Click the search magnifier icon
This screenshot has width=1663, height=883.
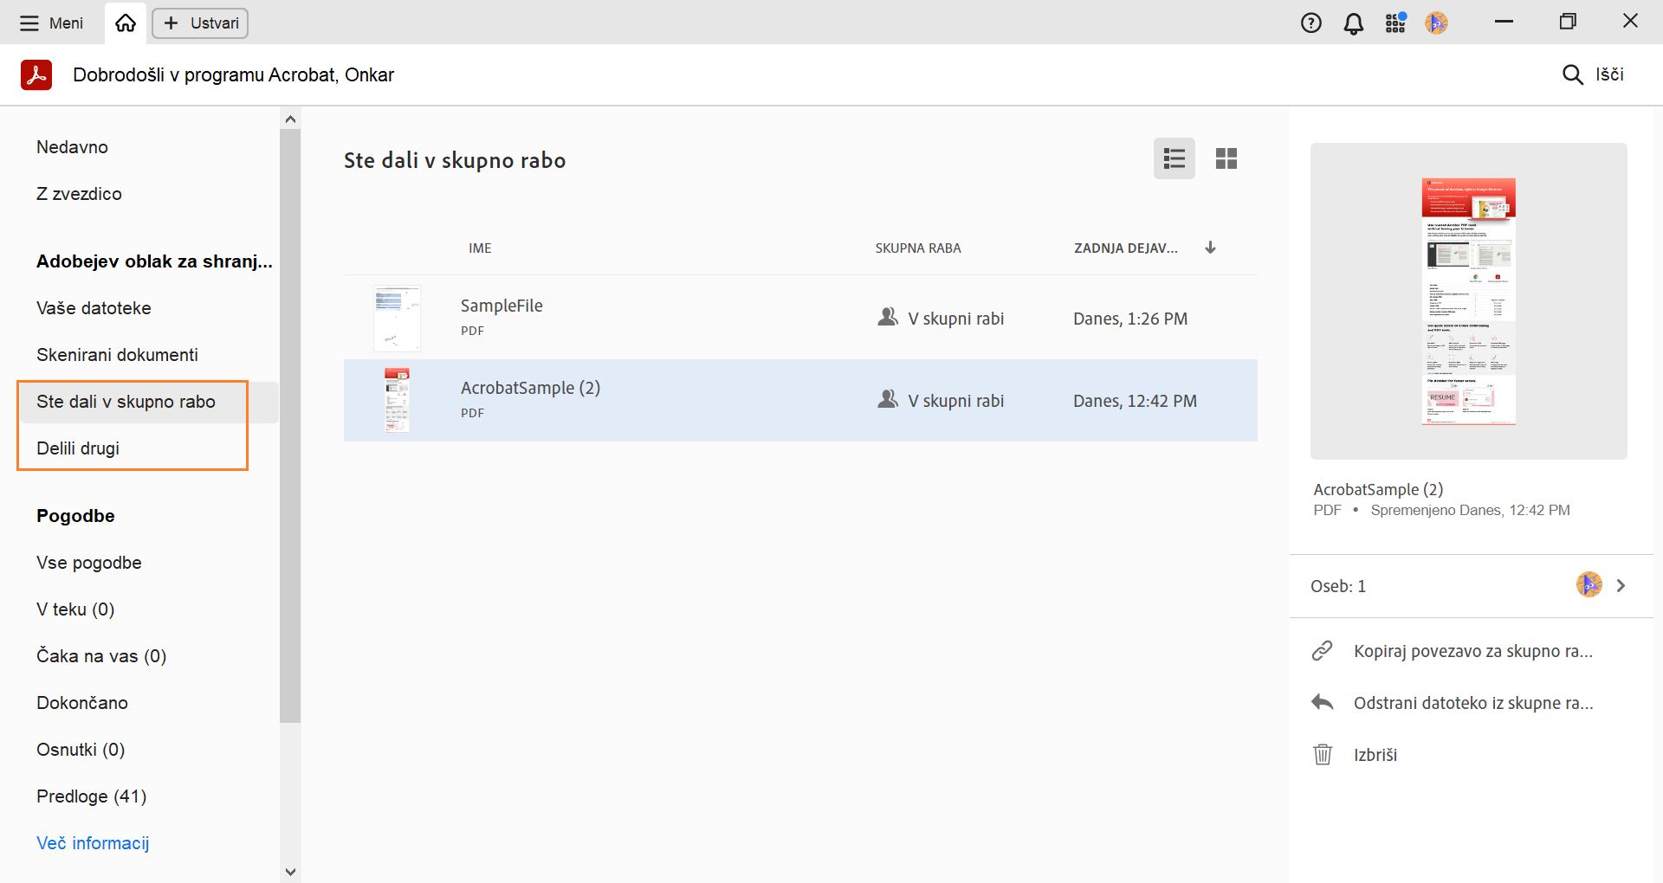(1572, 74)
